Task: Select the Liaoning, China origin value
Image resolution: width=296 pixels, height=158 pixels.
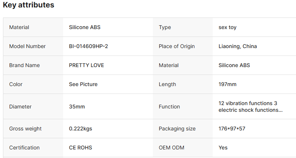Action: [x=238, y=46]
